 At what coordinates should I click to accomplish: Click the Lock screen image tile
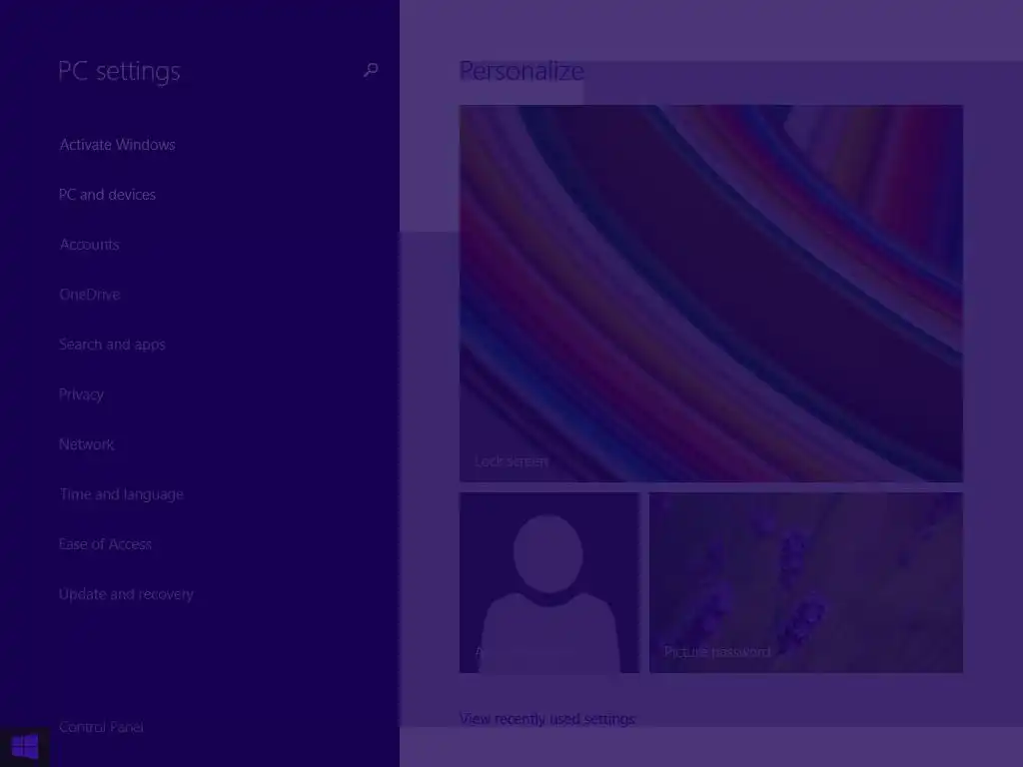[711, 294]
